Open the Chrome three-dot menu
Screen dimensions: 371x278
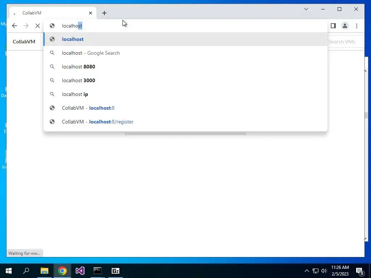(x=357, y=26)
